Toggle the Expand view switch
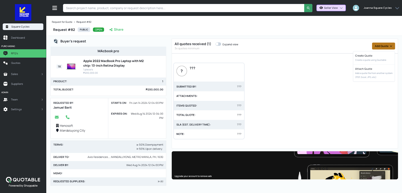The width and height of the screenshot is (402, 193). pos(218,44)
